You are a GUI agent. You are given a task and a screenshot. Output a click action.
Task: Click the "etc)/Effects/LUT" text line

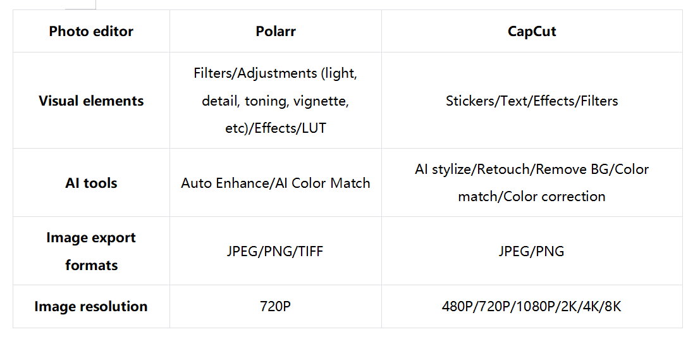276,128
